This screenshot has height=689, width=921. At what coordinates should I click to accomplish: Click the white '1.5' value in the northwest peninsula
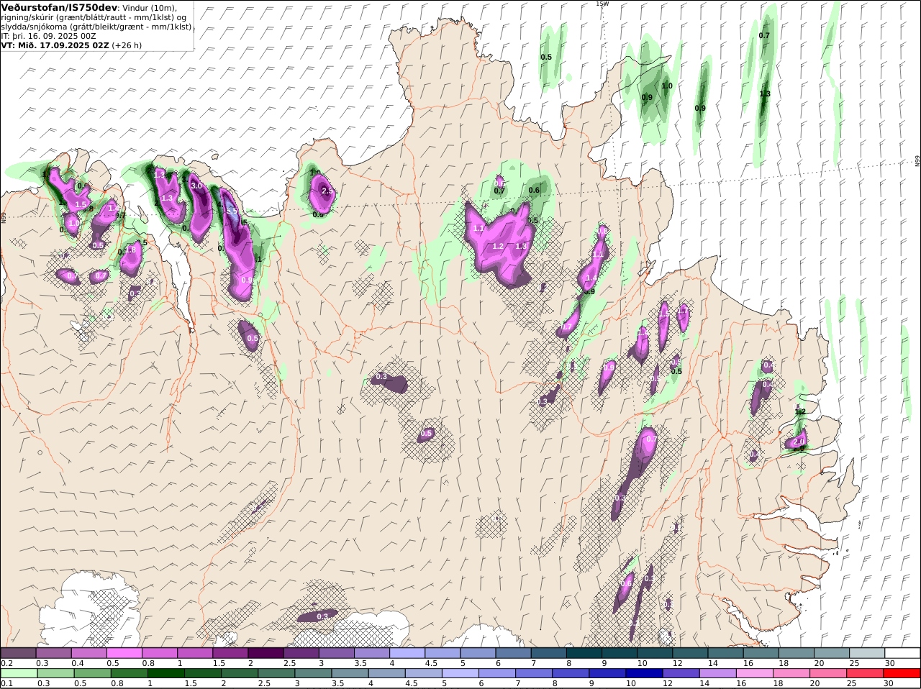[x=81, y=205]
